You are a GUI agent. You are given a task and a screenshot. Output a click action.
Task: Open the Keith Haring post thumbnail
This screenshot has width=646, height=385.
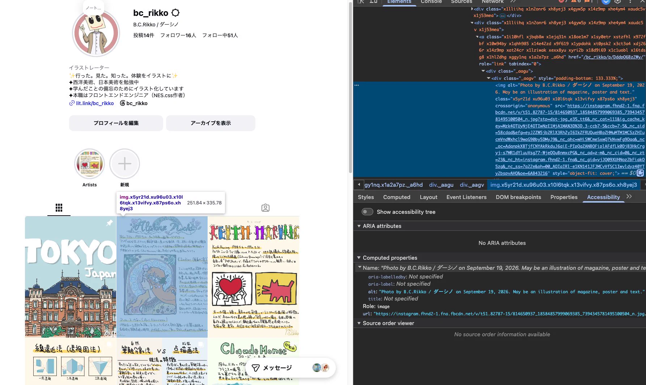pos(254,277)
